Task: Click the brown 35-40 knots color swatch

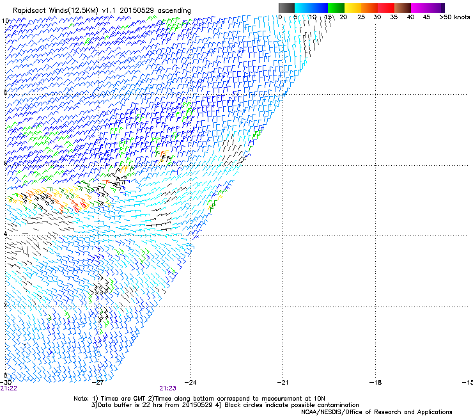Action: click(403, 8)
